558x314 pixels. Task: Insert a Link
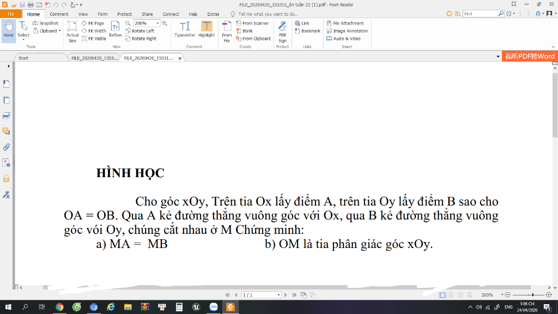302,23
